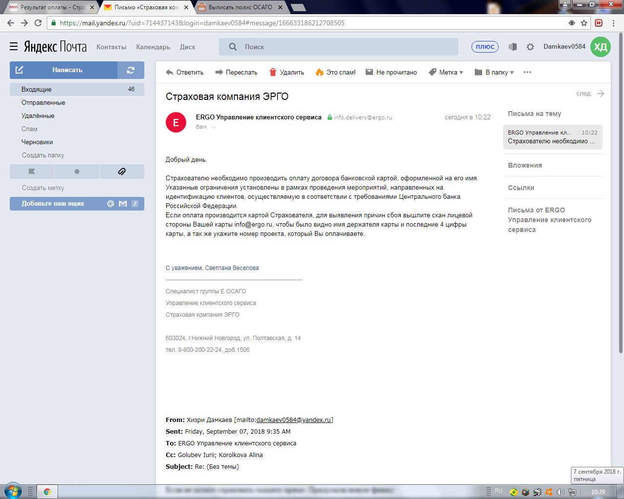Open the Входящие folder
Viewport: 624px width, 499px height.
tap(77, 89)
